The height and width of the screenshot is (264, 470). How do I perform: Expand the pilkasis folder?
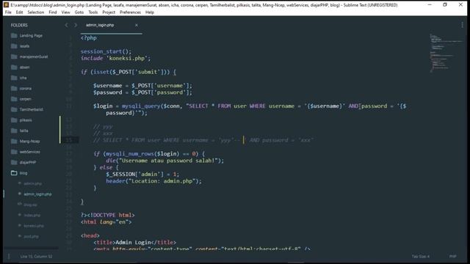[x=21, y=120]
